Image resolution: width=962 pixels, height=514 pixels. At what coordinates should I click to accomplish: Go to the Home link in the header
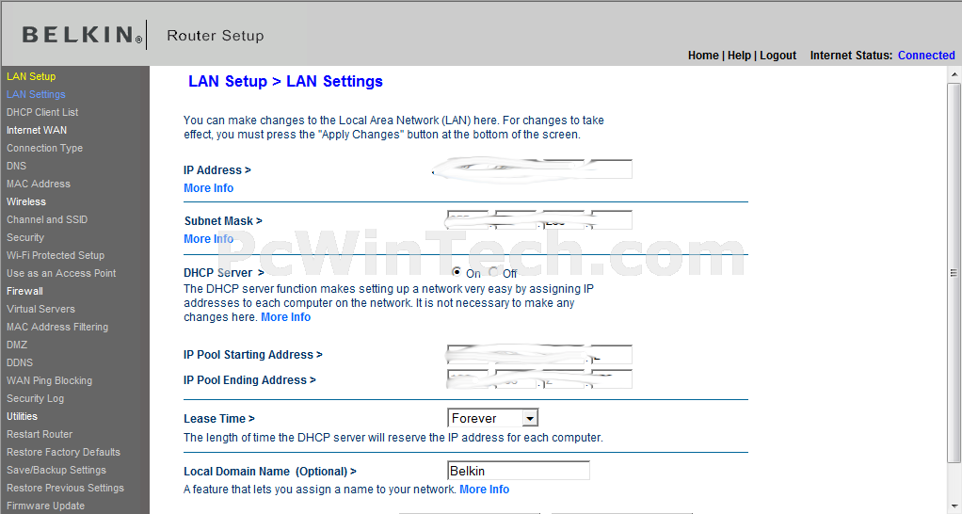pos(703,56)
